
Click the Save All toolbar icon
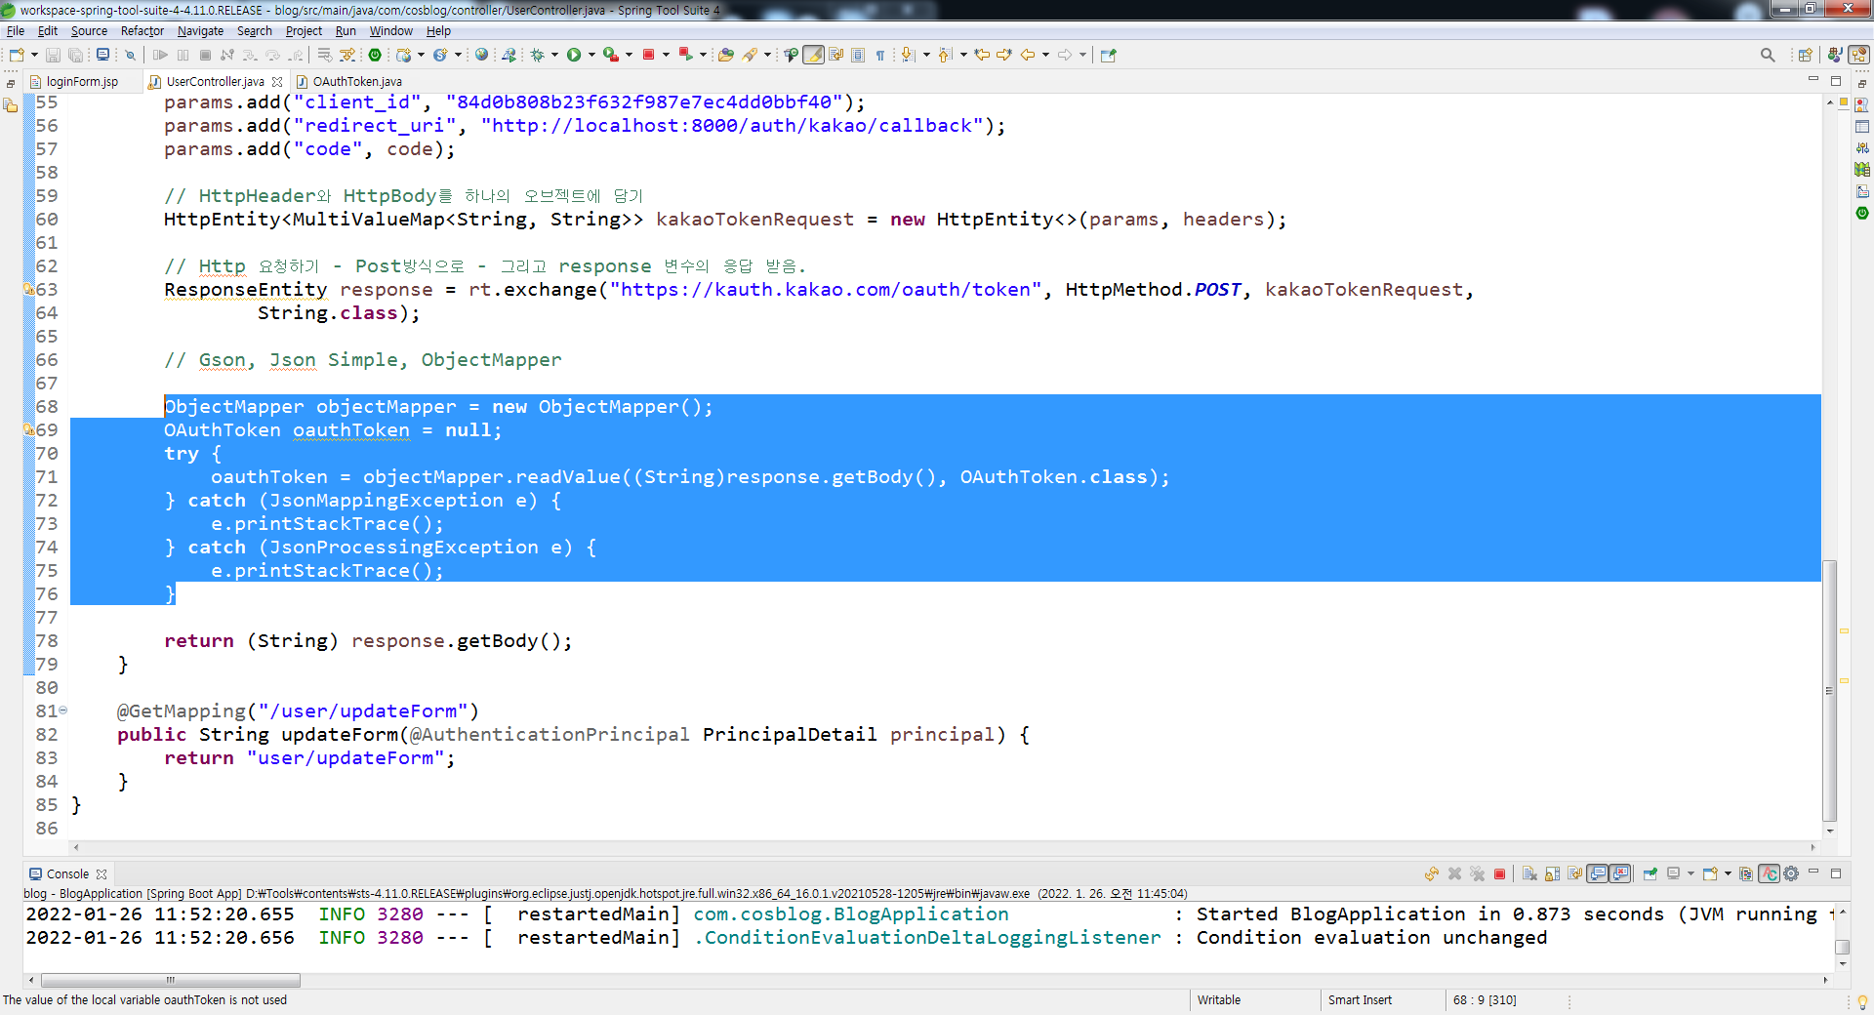[76, 55]
